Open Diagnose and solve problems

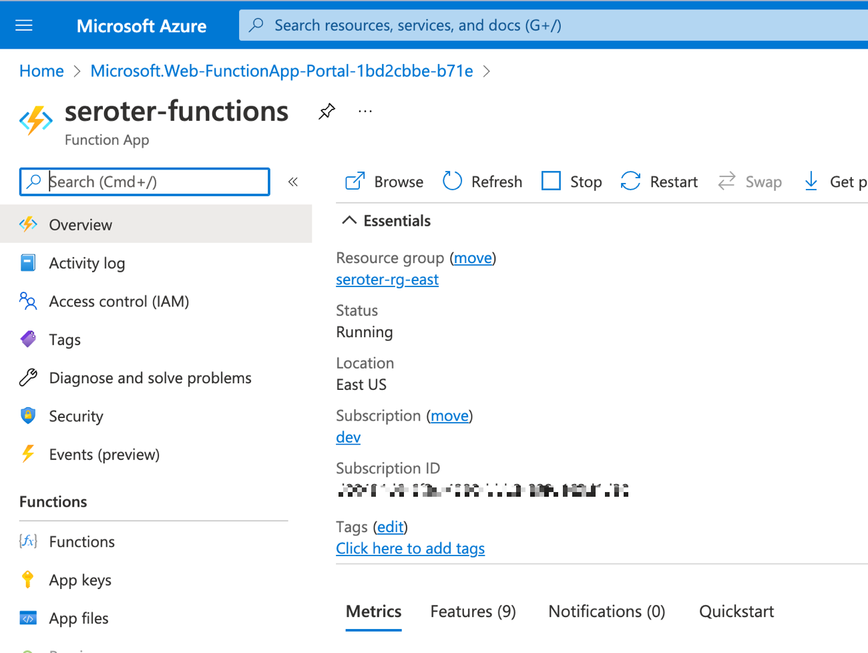pos(150,378)
